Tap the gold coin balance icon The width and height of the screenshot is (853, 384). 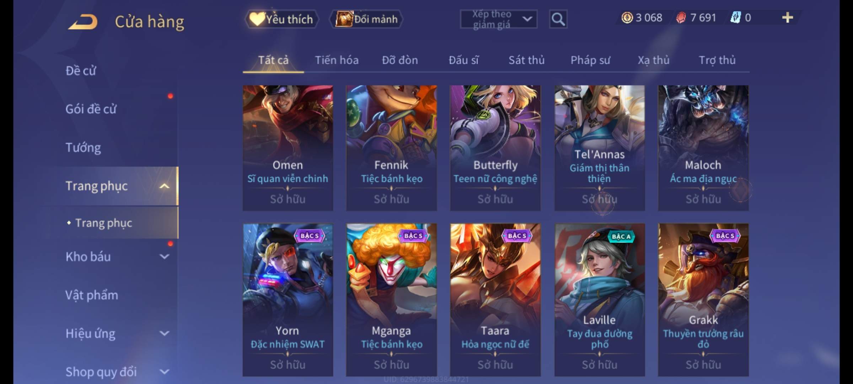(627, 17)
